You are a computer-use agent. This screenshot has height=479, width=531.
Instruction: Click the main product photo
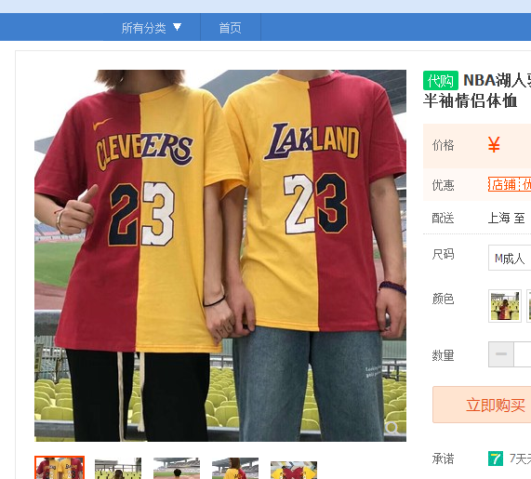coord(220,256)
